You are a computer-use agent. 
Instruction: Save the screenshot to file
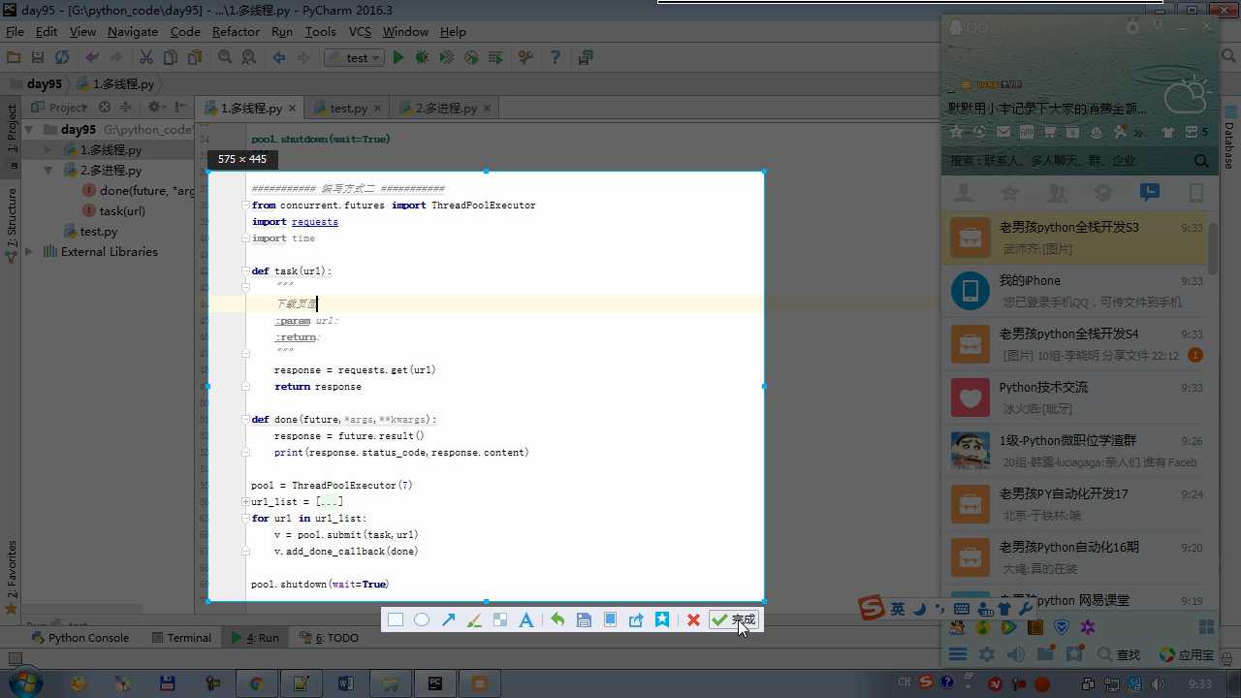click(584, 619)
